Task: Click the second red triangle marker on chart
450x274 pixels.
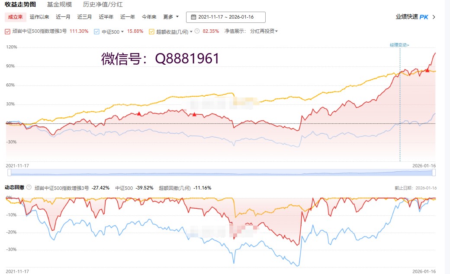Action: point(194,114)
